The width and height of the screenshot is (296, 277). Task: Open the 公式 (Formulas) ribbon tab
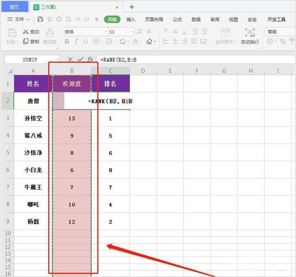[x=177, y=19]
